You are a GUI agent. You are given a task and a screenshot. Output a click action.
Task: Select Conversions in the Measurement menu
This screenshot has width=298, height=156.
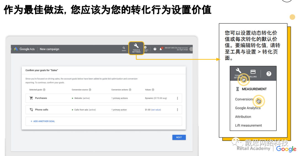[244, 99]
